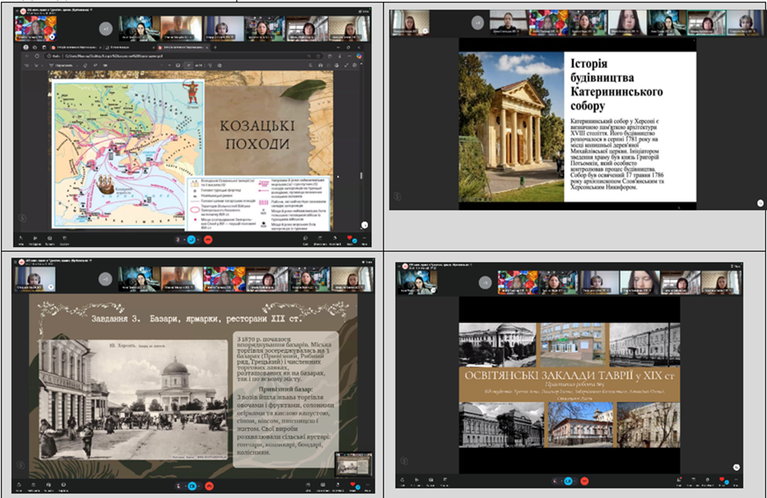
Task: Open chat with notification in Освітянські заклади call
Action: tap(679, 480)
